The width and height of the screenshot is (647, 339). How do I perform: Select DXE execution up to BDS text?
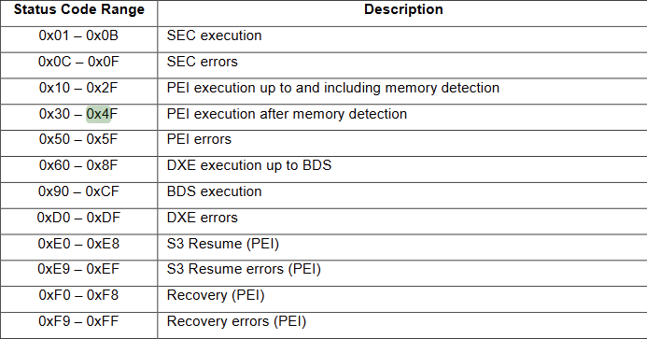[249, 165]
